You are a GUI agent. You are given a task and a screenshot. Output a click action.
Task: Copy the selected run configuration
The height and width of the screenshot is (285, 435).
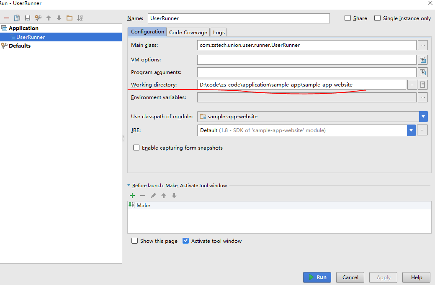(17, 18)
